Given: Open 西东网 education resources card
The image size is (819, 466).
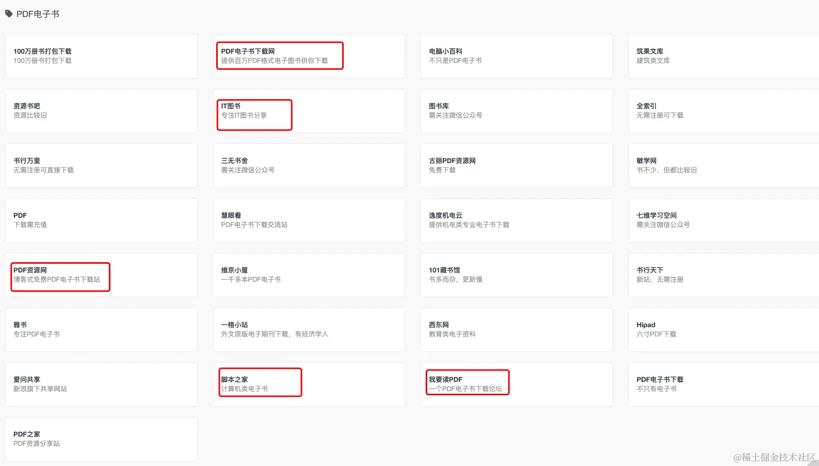Looking at the screenshot, I should click(517, 330).
